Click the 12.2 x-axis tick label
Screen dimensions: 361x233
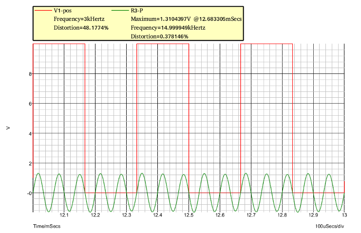pyautogui.click(x=95, y=215)
